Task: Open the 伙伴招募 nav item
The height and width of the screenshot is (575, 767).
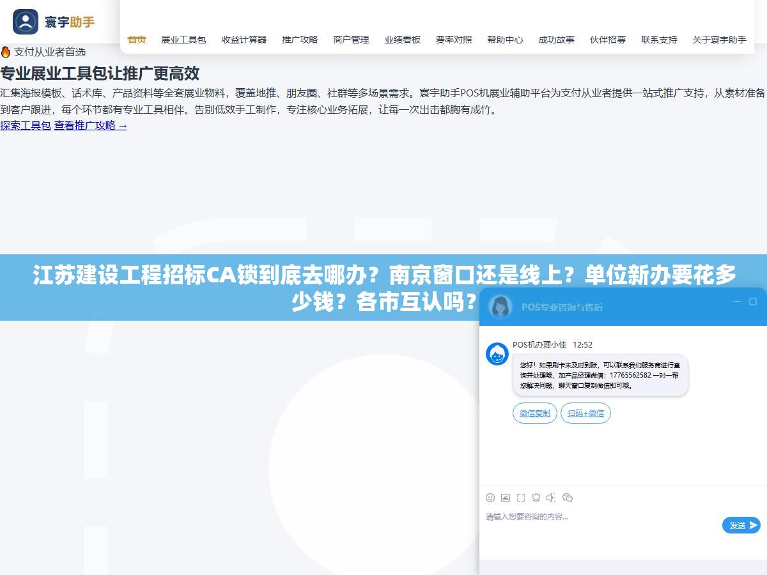Action: point(608,40)
